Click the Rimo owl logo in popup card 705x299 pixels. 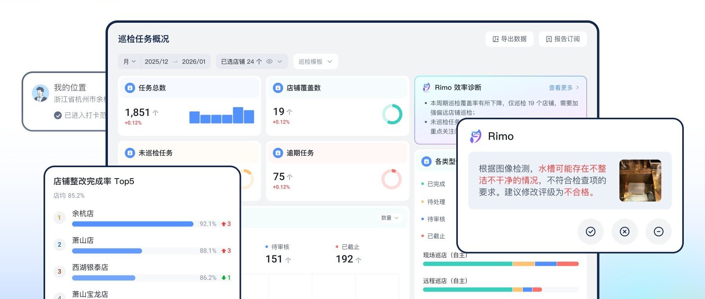pos(475,136)
